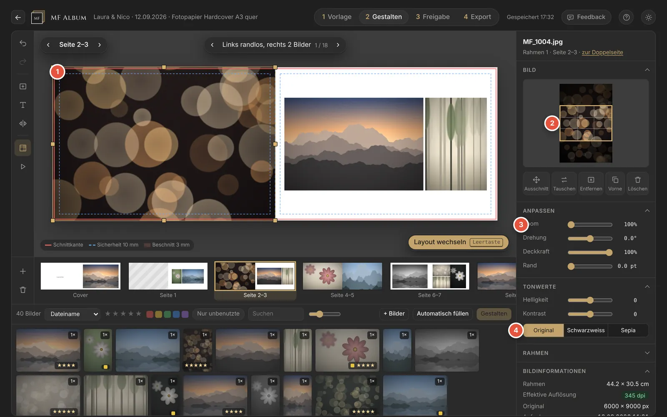Open the 4 Export step
The height and width of the screenshot is (417, 667).
pos(477,17)
